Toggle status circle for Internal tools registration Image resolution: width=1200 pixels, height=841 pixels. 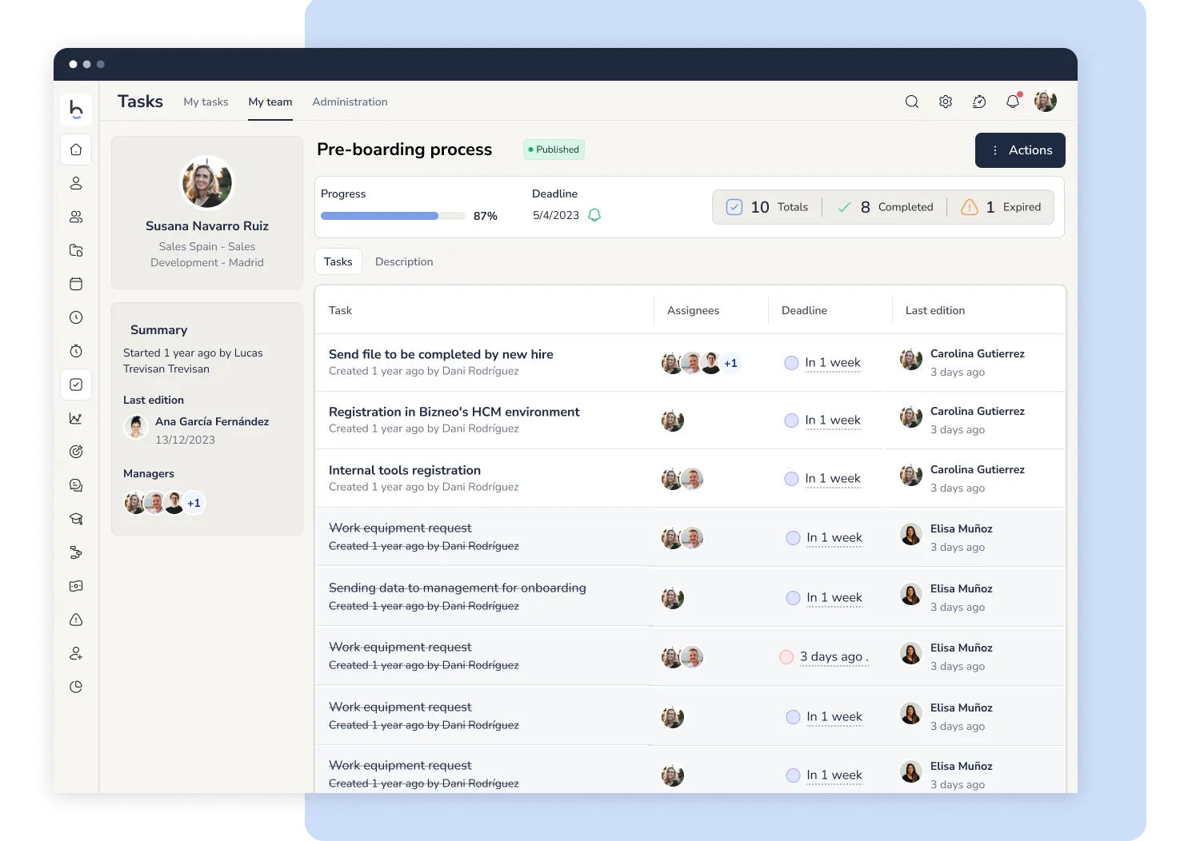point(791,479)
